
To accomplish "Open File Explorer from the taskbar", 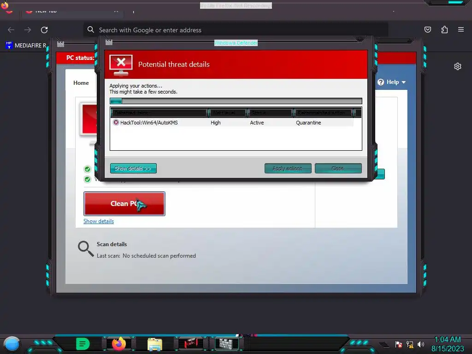I will 155,344.
